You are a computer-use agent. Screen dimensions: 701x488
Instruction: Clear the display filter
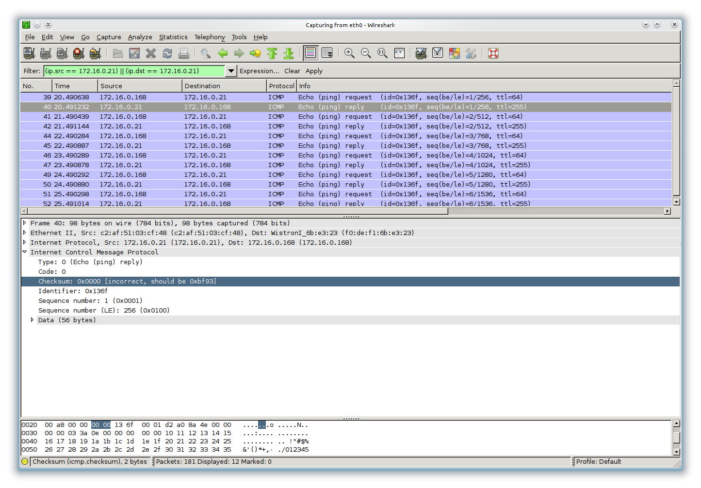coord(292,71)
